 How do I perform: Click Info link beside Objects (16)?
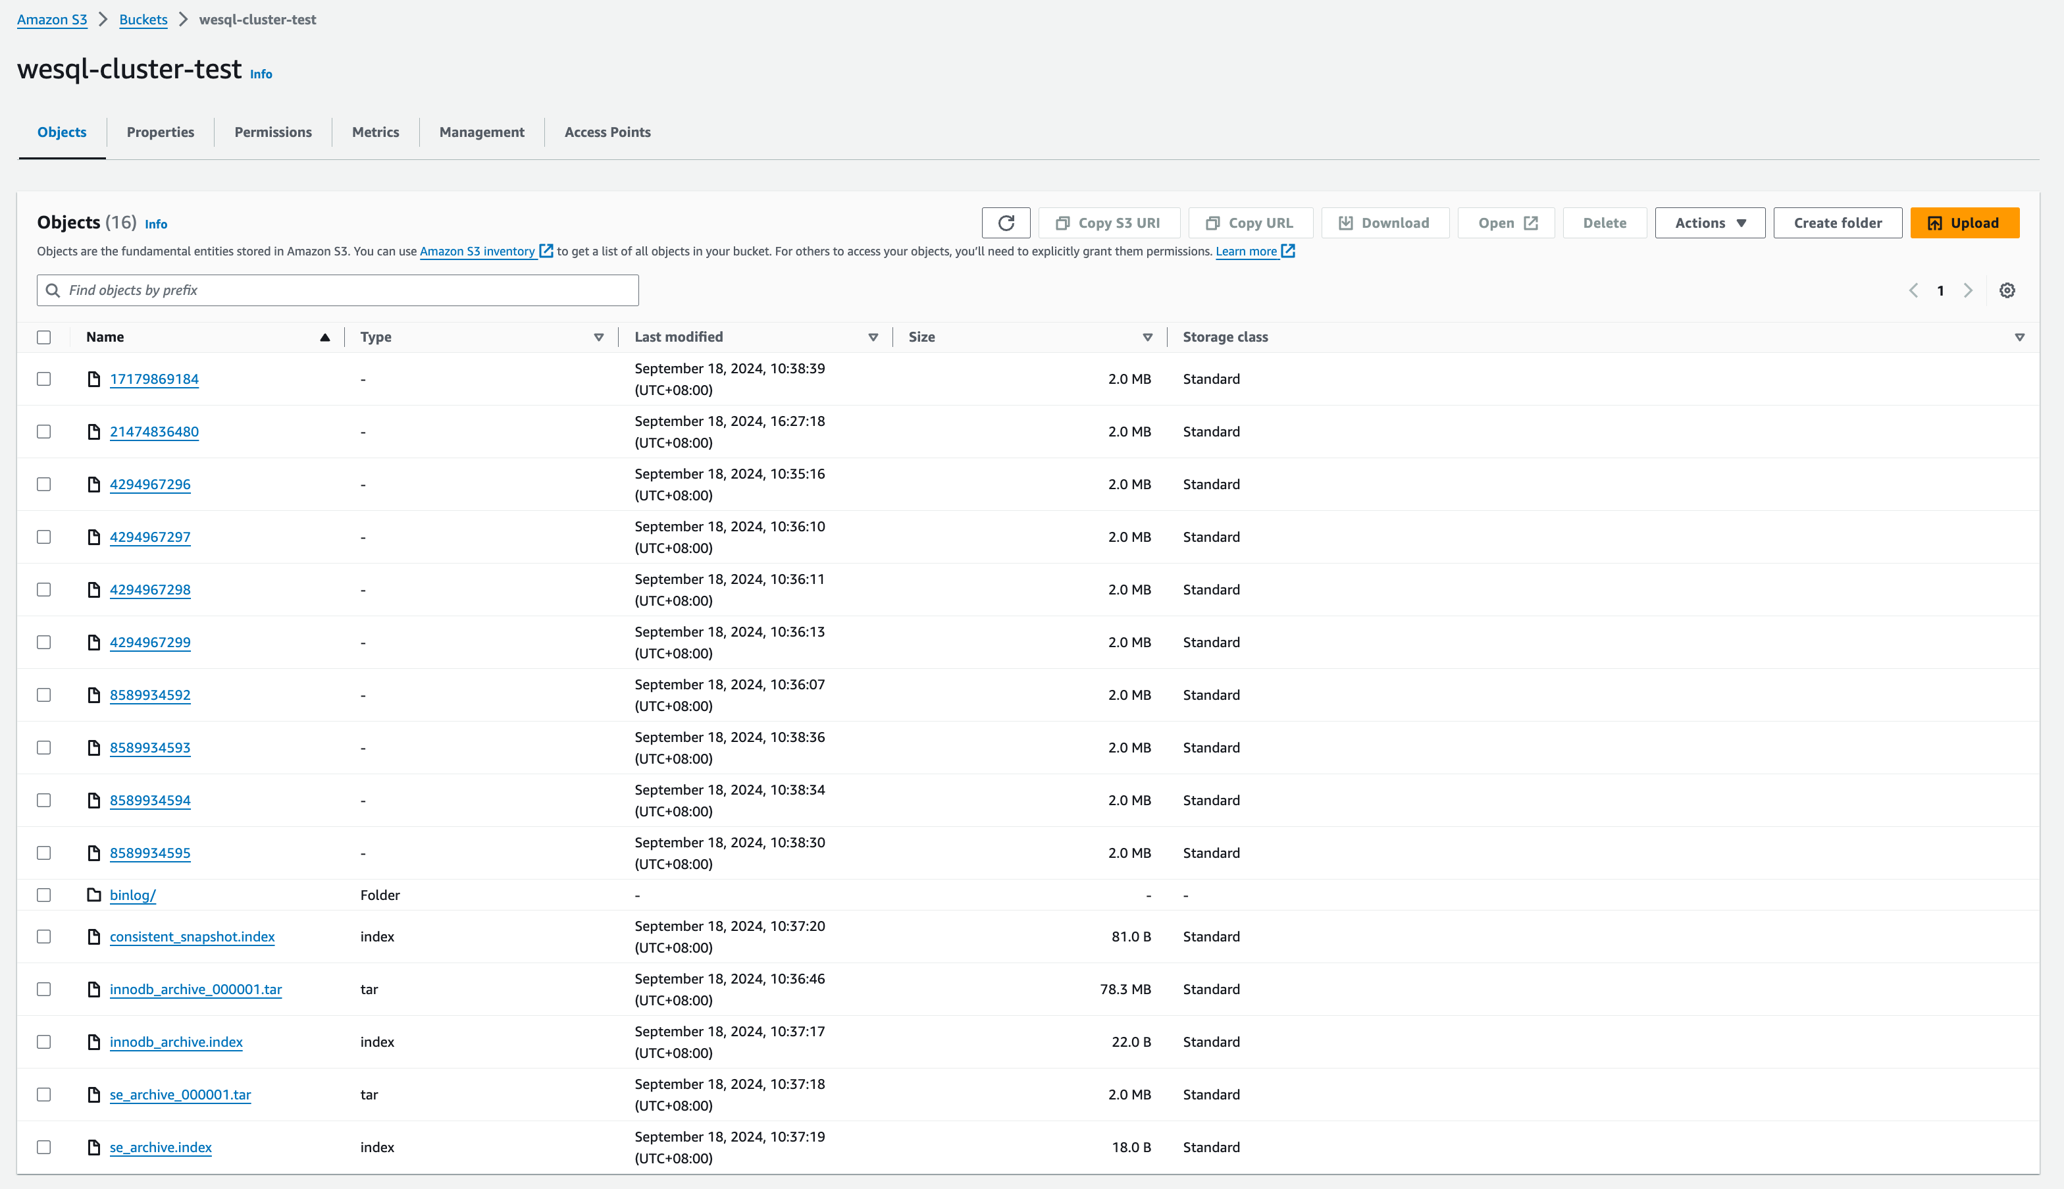coord(156,224)
